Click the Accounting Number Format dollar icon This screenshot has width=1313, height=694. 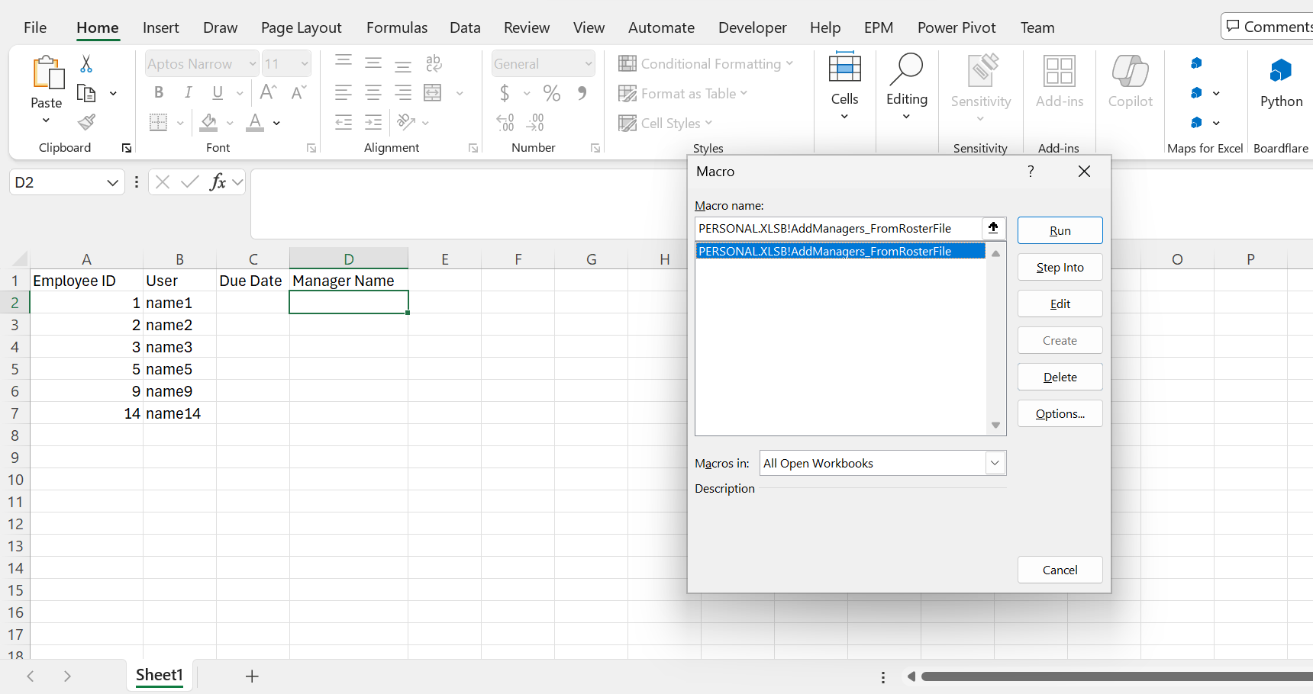click(505, 93)
